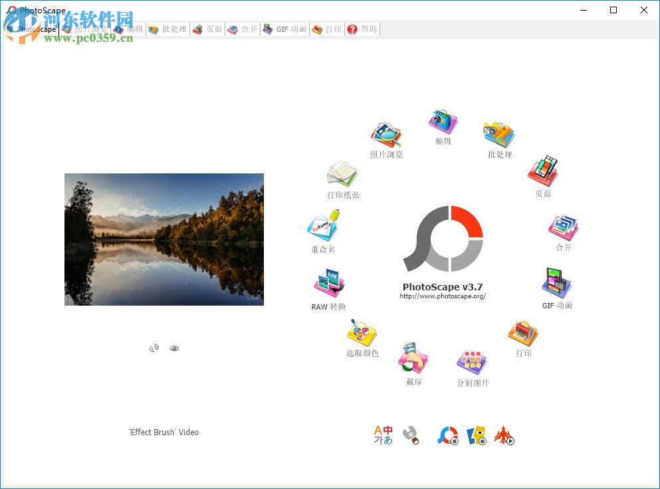This screenshot has width=660, height=489.
Task: Click the PhotoScape v3.7 title text
Action: (x=443, y=286)
